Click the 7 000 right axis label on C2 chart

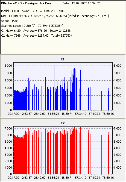pyautogui.click(x=117, y=128)
